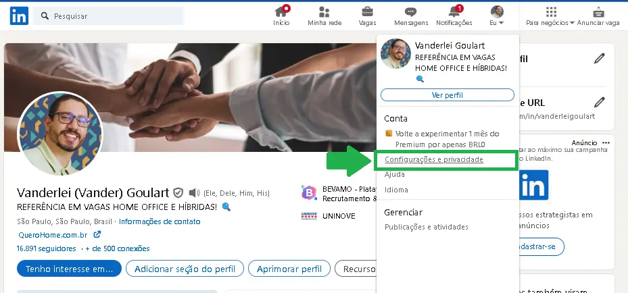Open the UNINOVE school logo
This screenshot has width=628, height=293.
(309, 216)
